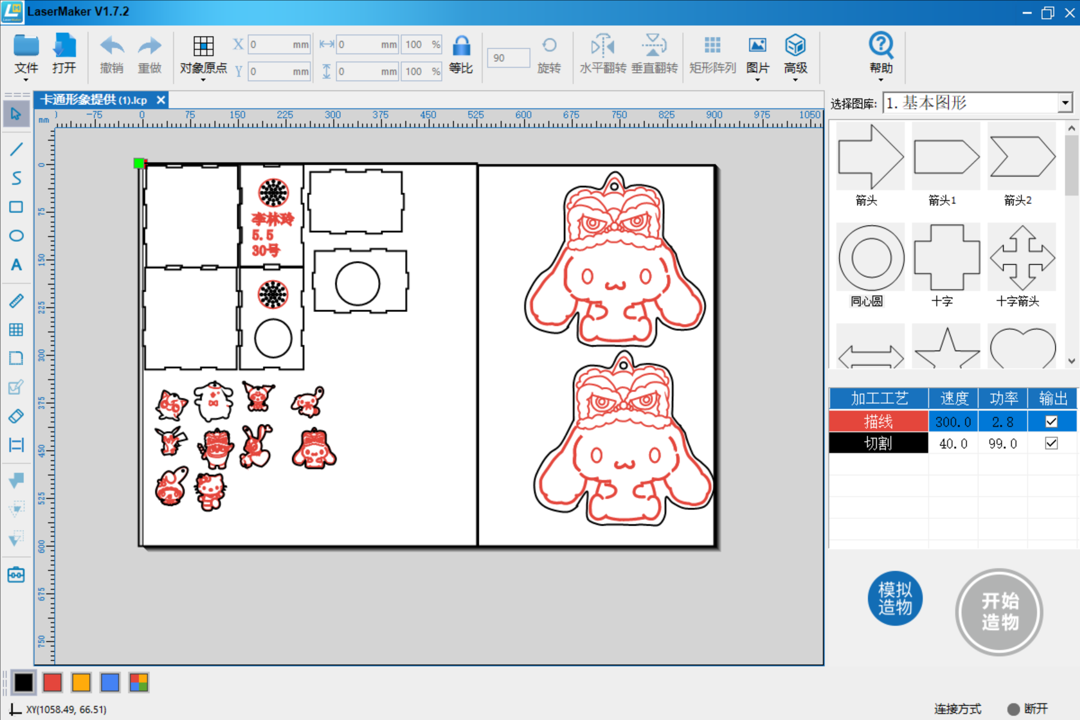Choose the 十字箭头 cross arrow shape
1080x720 pixels.
(1022, 257)
